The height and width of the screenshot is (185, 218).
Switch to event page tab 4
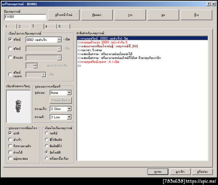(x=50, y=26)
